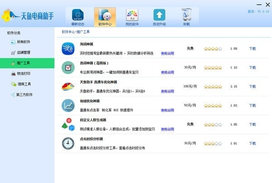Click the 版本: V1.0.10 label
272x183 pixels.
(258, 11)
